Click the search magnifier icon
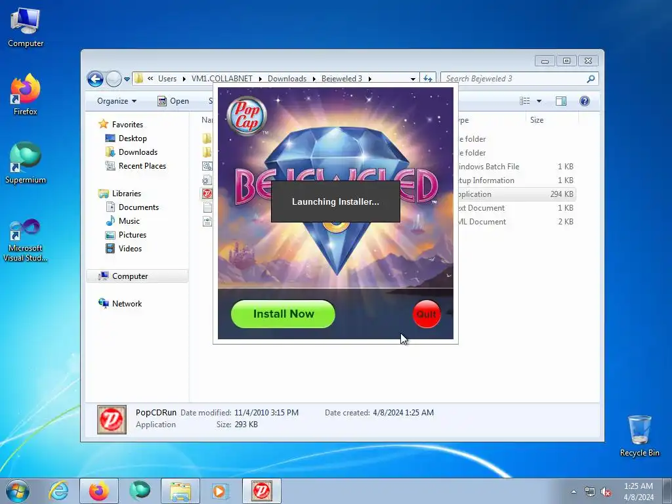 pos(591,79)
